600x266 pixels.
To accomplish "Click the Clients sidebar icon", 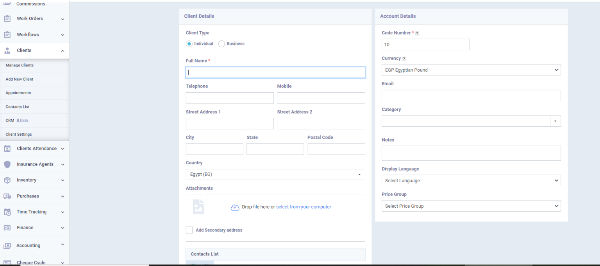I will [x=7, y=50].
